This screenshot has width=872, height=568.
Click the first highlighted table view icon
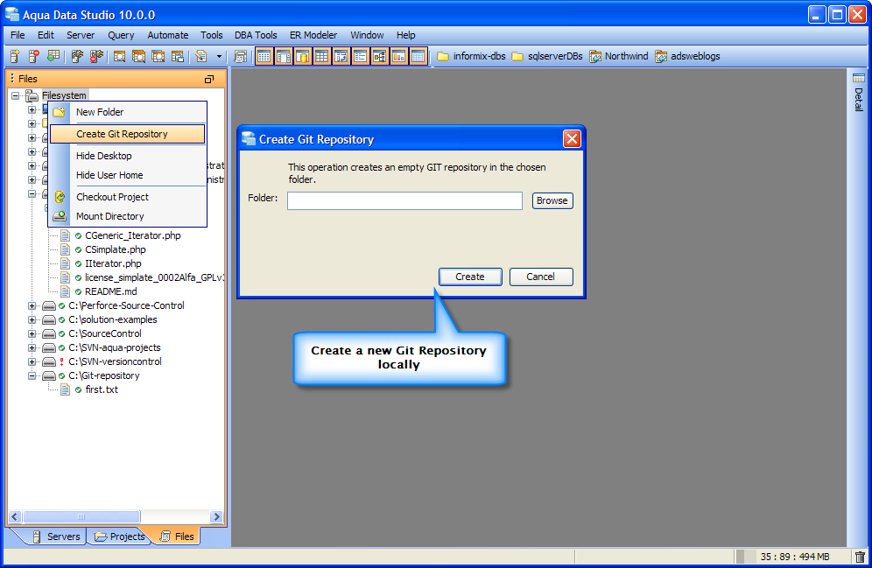coord(264,56)
